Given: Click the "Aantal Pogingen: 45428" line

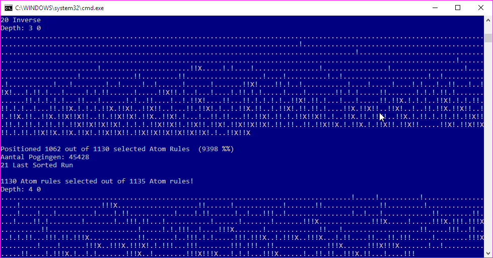Looking at the screenshot, I should point(45,157).
